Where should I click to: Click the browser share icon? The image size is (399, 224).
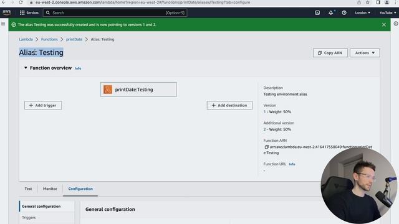359,2
